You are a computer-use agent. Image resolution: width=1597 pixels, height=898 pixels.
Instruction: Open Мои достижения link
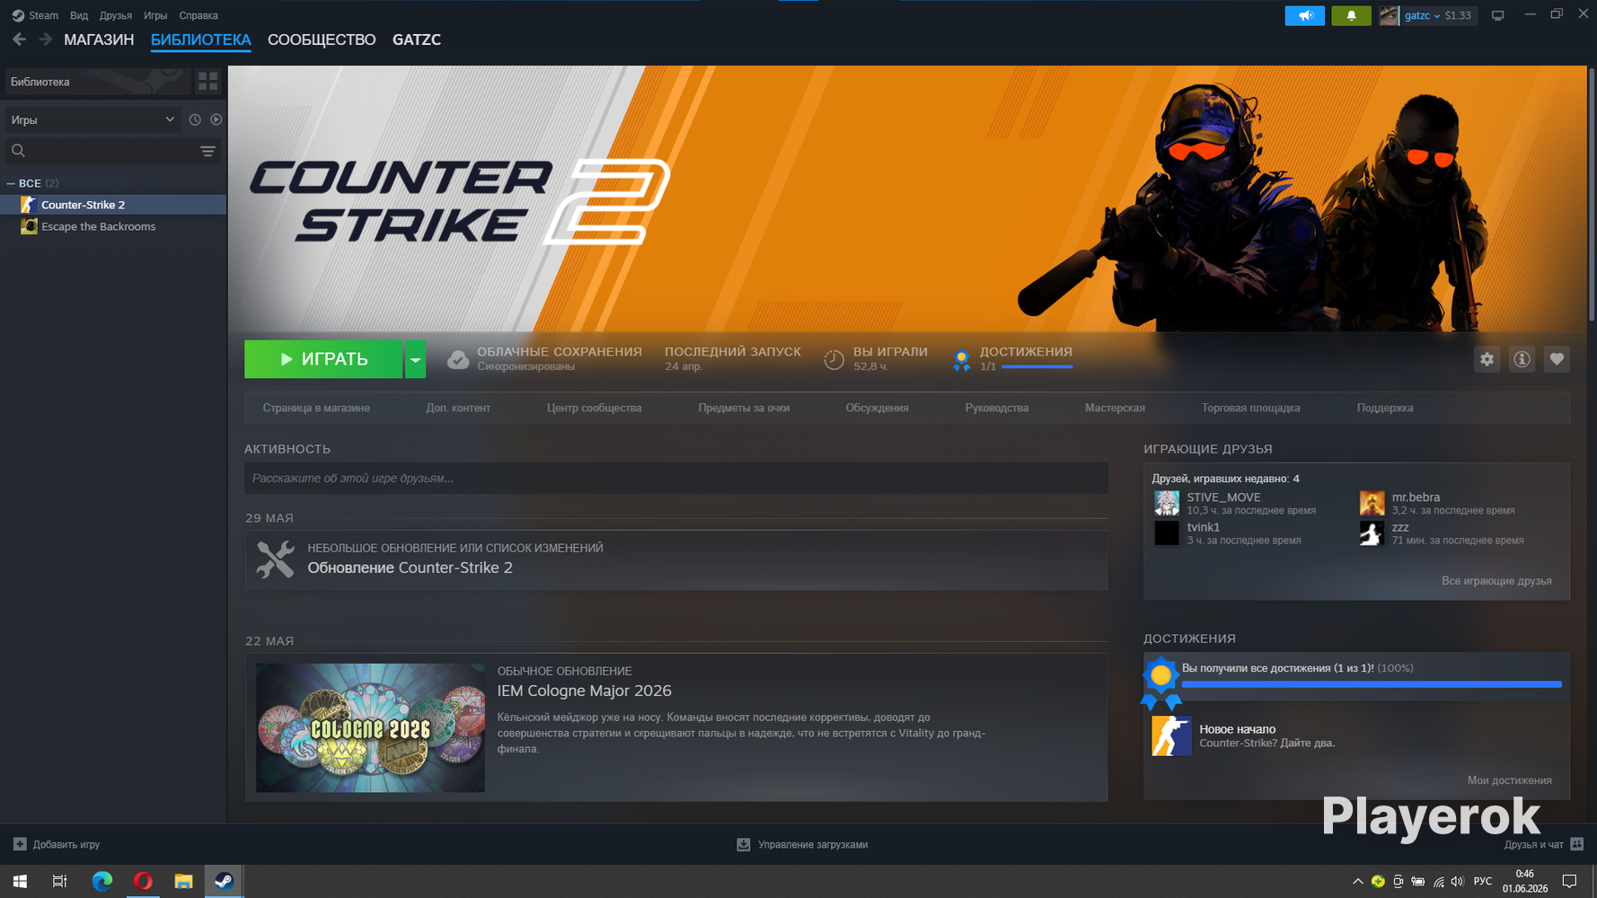(x=1510, y=780)
